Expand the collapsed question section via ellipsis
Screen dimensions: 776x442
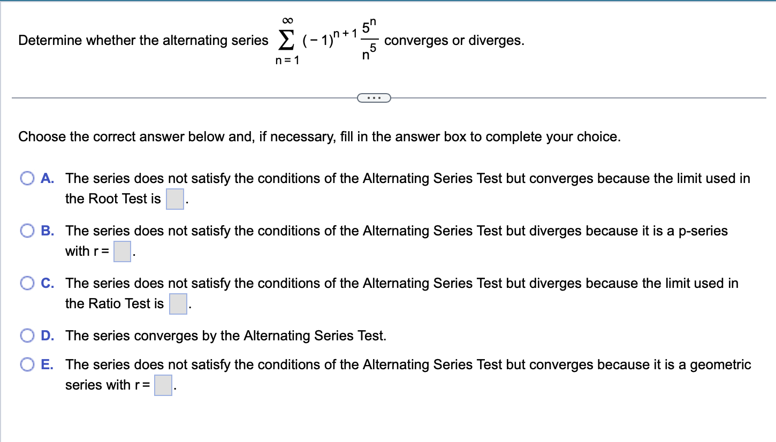pos(374,97)
